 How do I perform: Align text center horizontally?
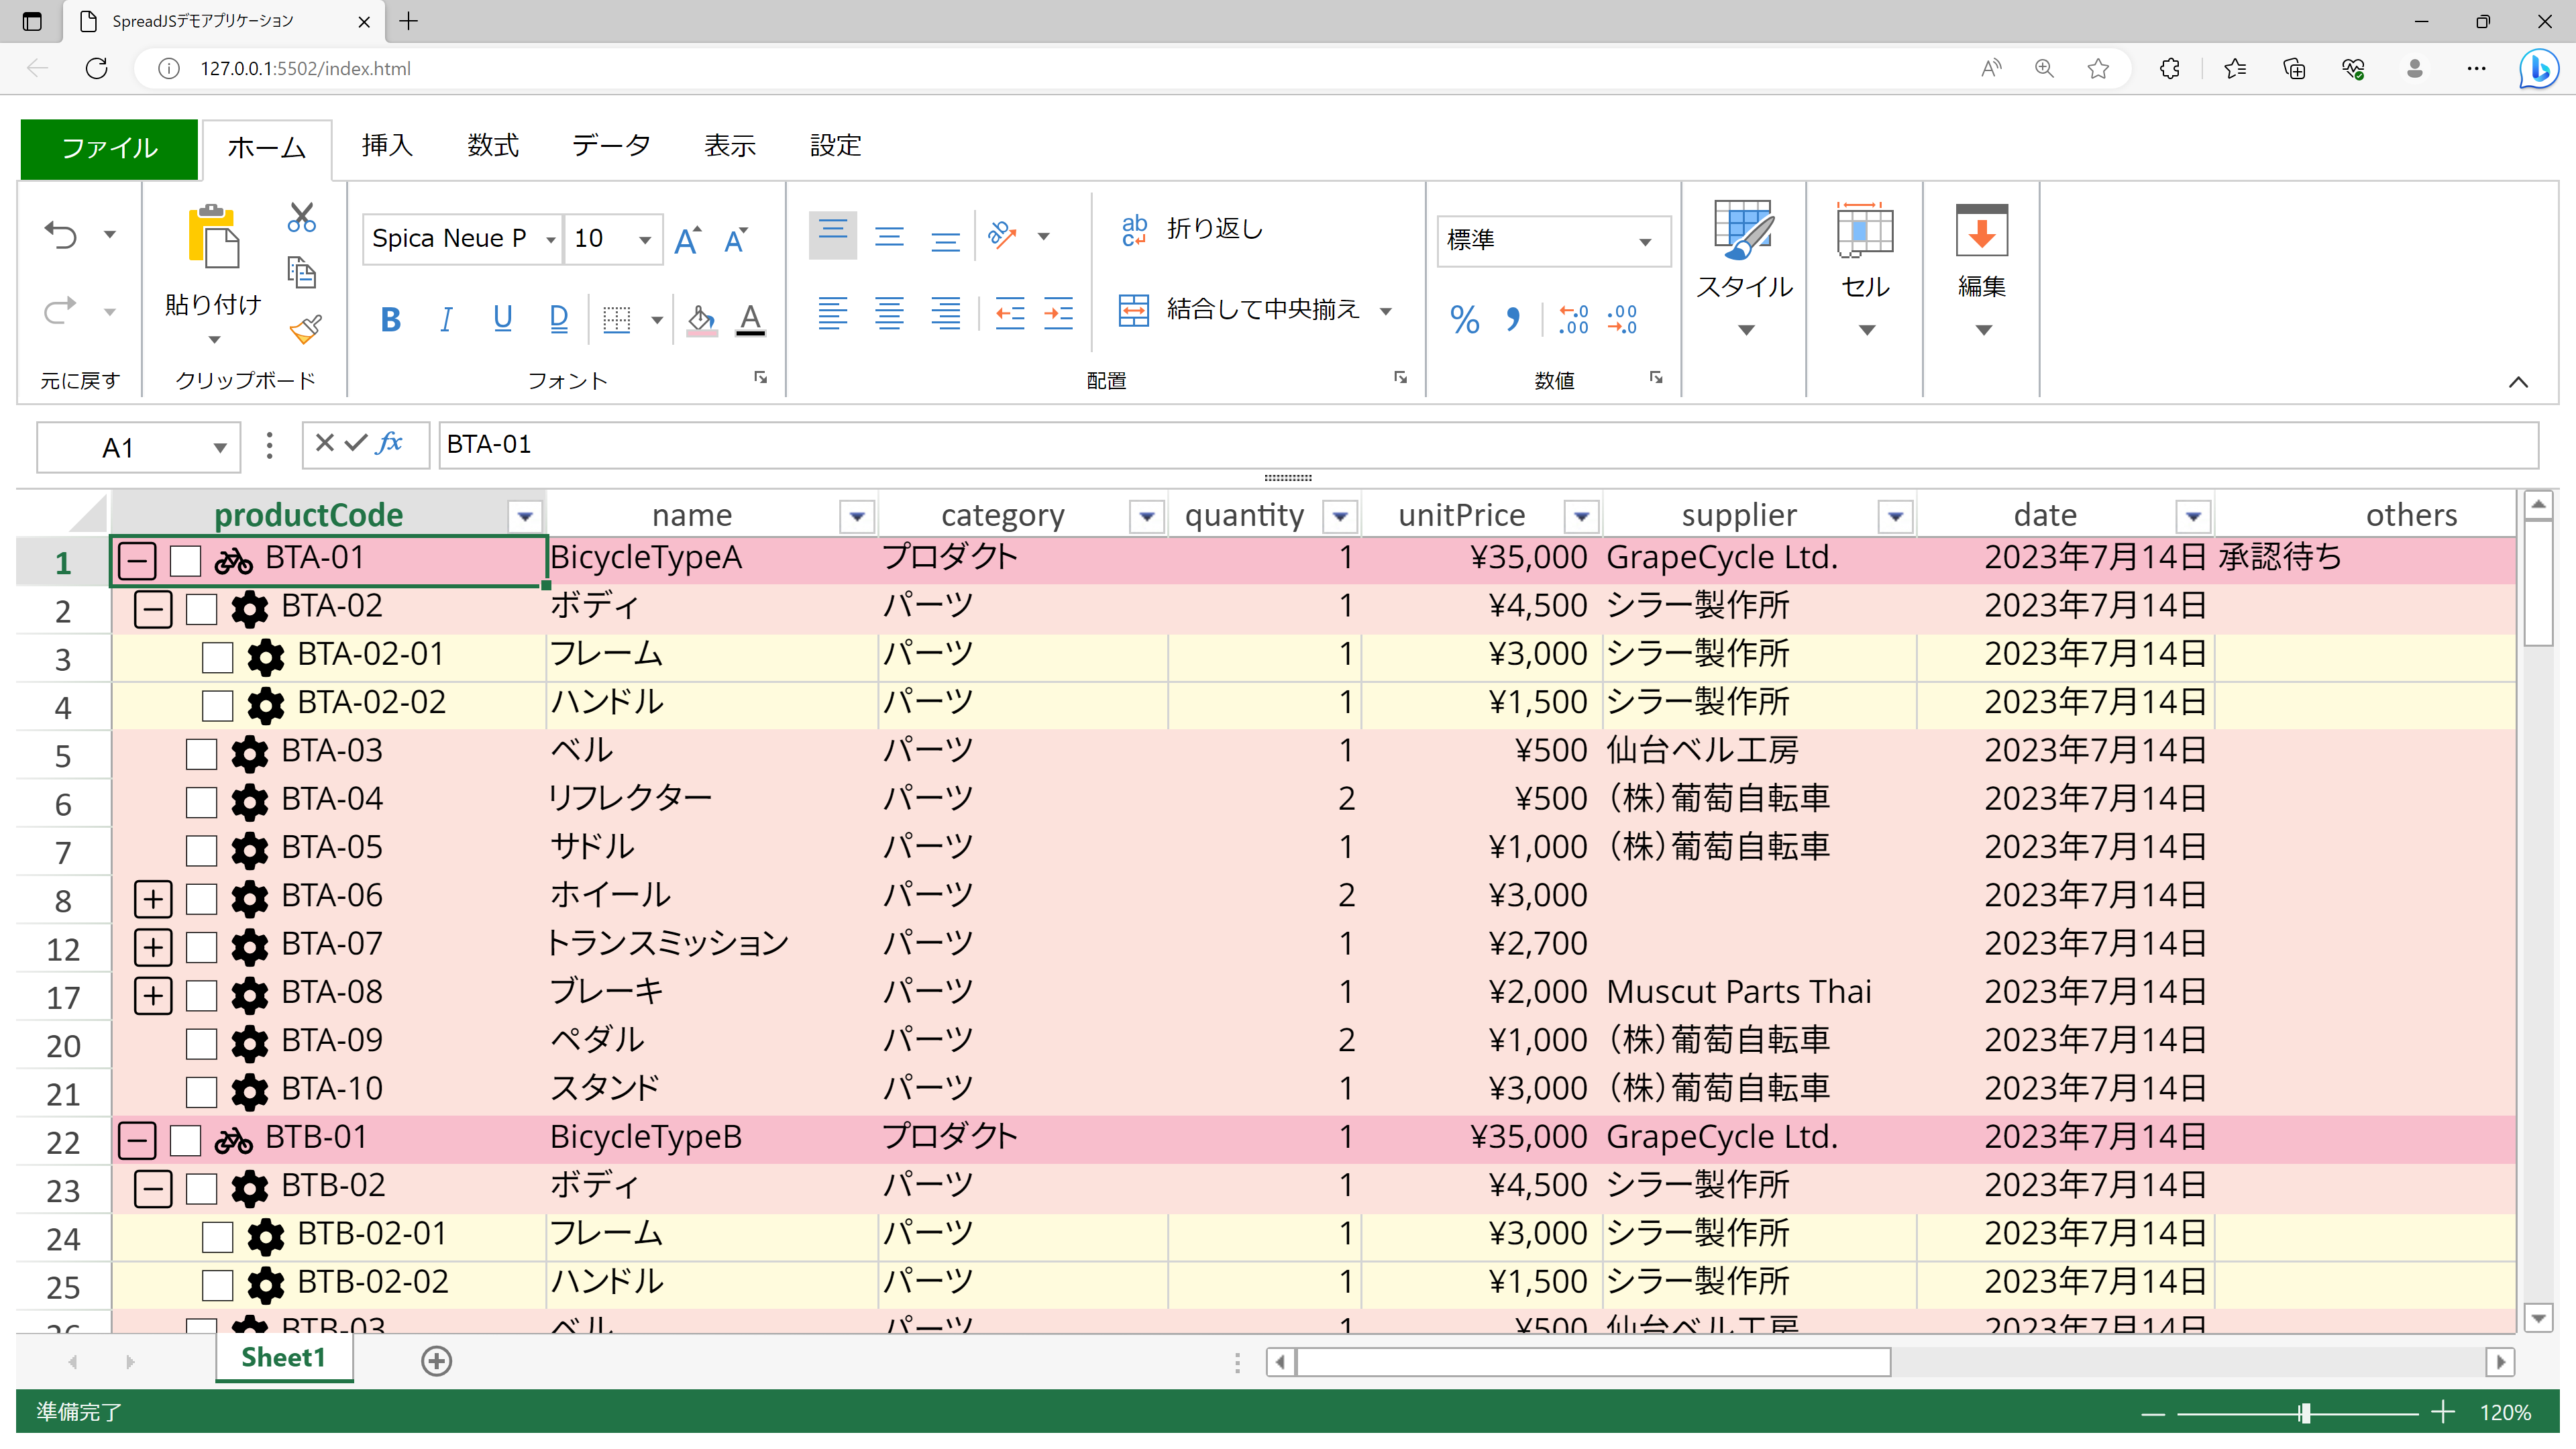point(889,313)
